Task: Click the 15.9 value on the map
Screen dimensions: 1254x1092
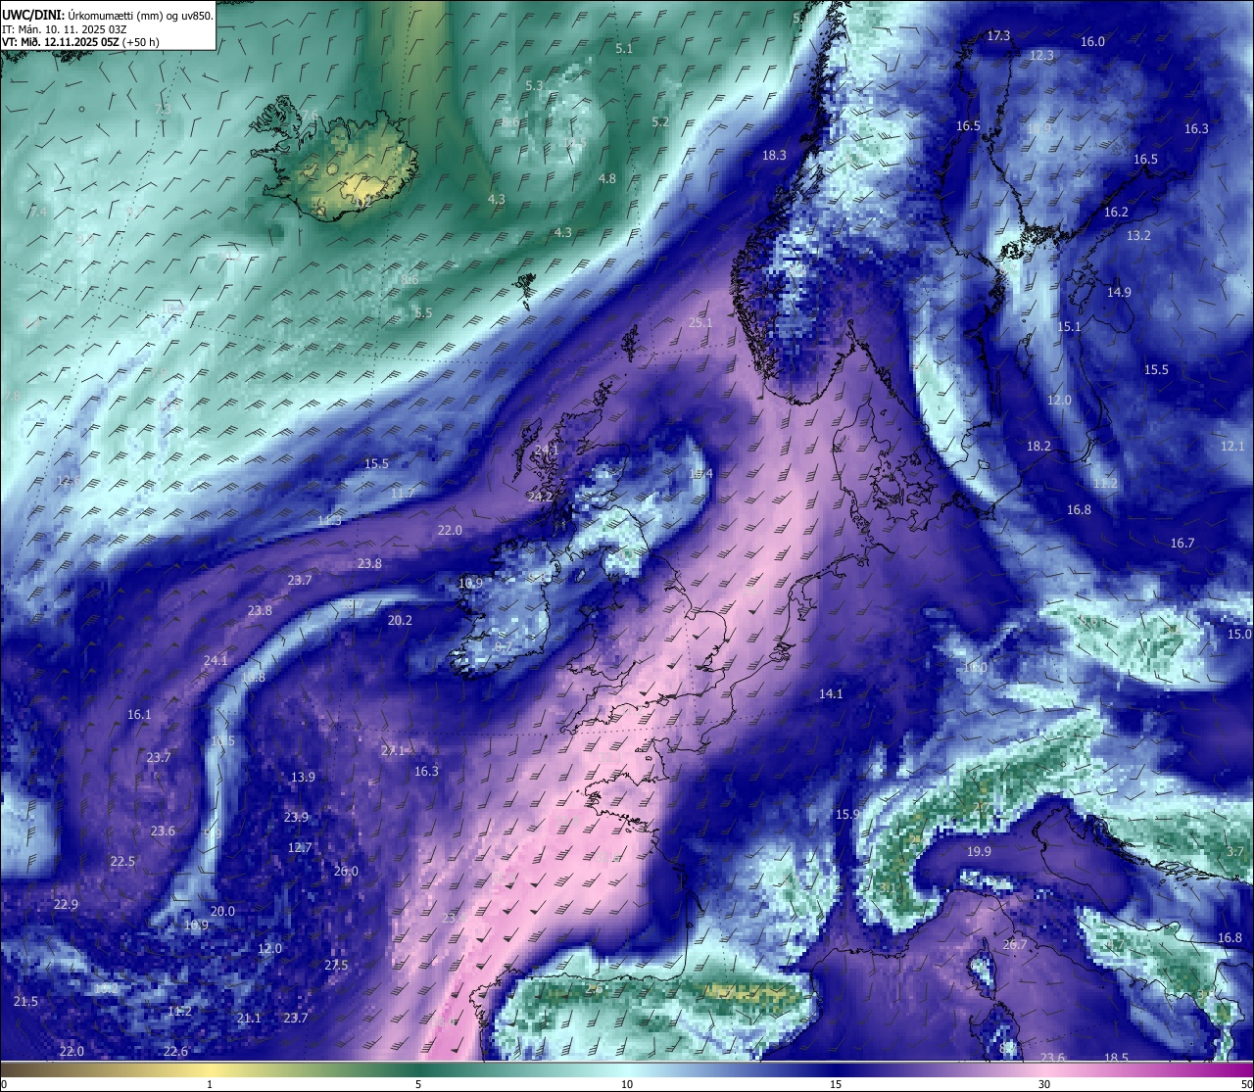Action: (847, 815)
